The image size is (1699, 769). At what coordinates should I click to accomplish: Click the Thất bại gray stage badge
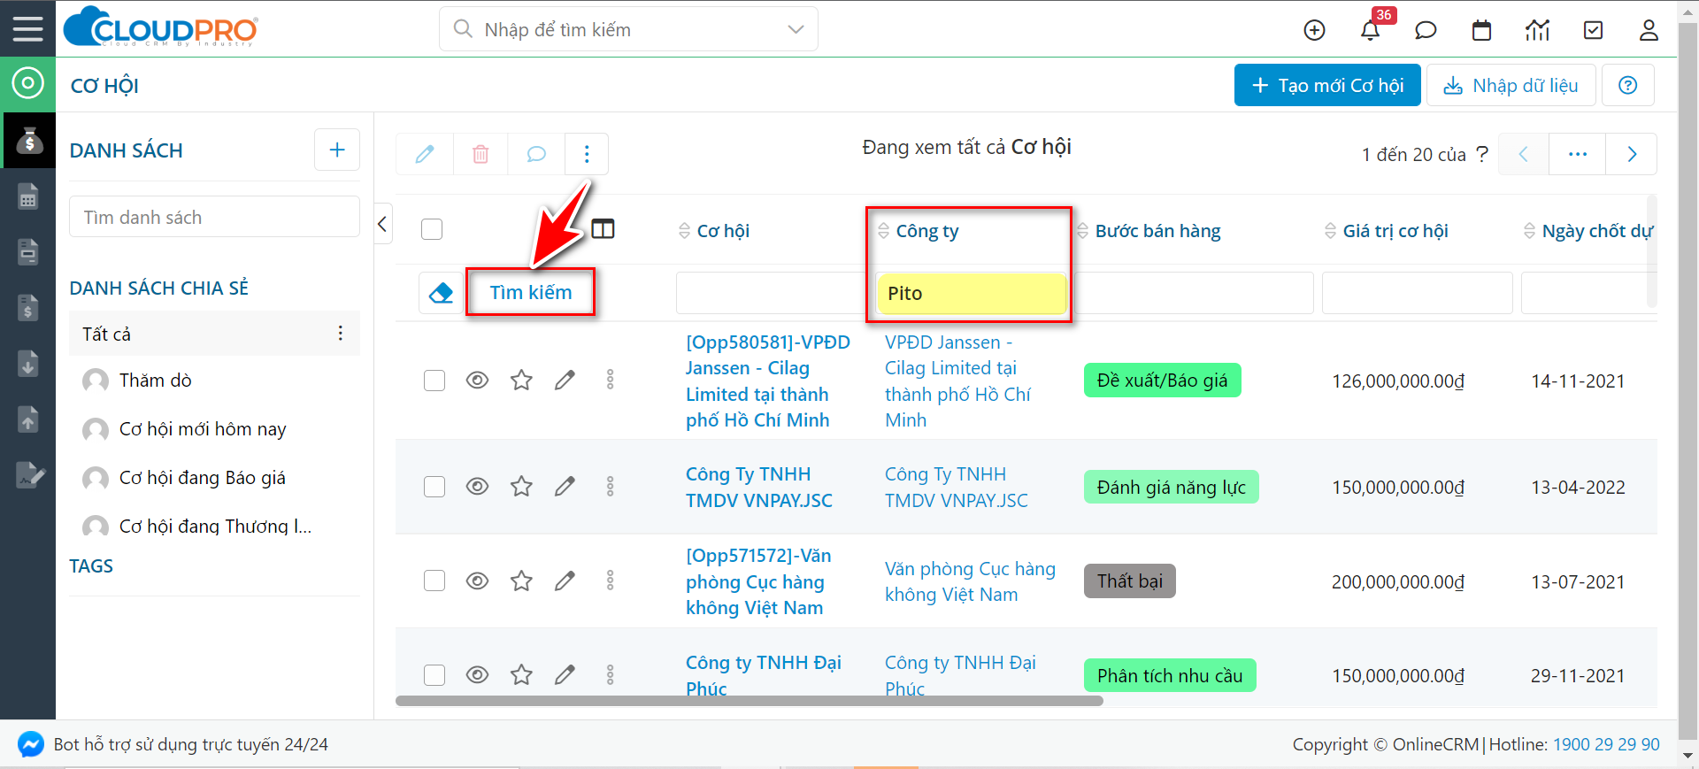point(1130,581)
